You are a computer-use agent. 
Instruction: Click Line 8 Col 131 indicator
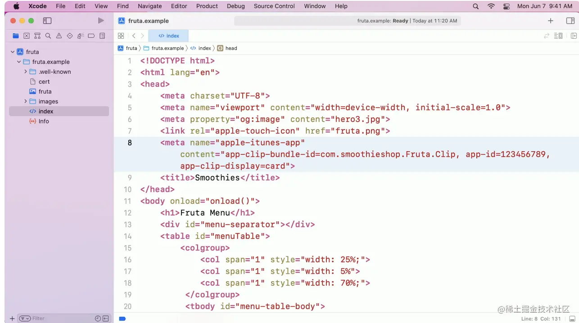pyautogui.click(x=541, y=319)
